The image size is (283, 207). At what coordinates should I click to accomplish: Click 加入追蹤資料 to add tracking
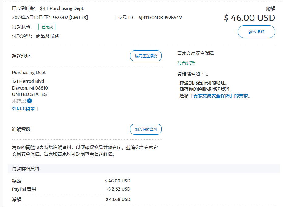click(146, 129)
